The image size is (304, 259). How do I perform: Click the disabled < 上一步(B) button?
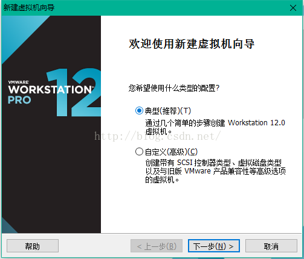coord(157,246)
